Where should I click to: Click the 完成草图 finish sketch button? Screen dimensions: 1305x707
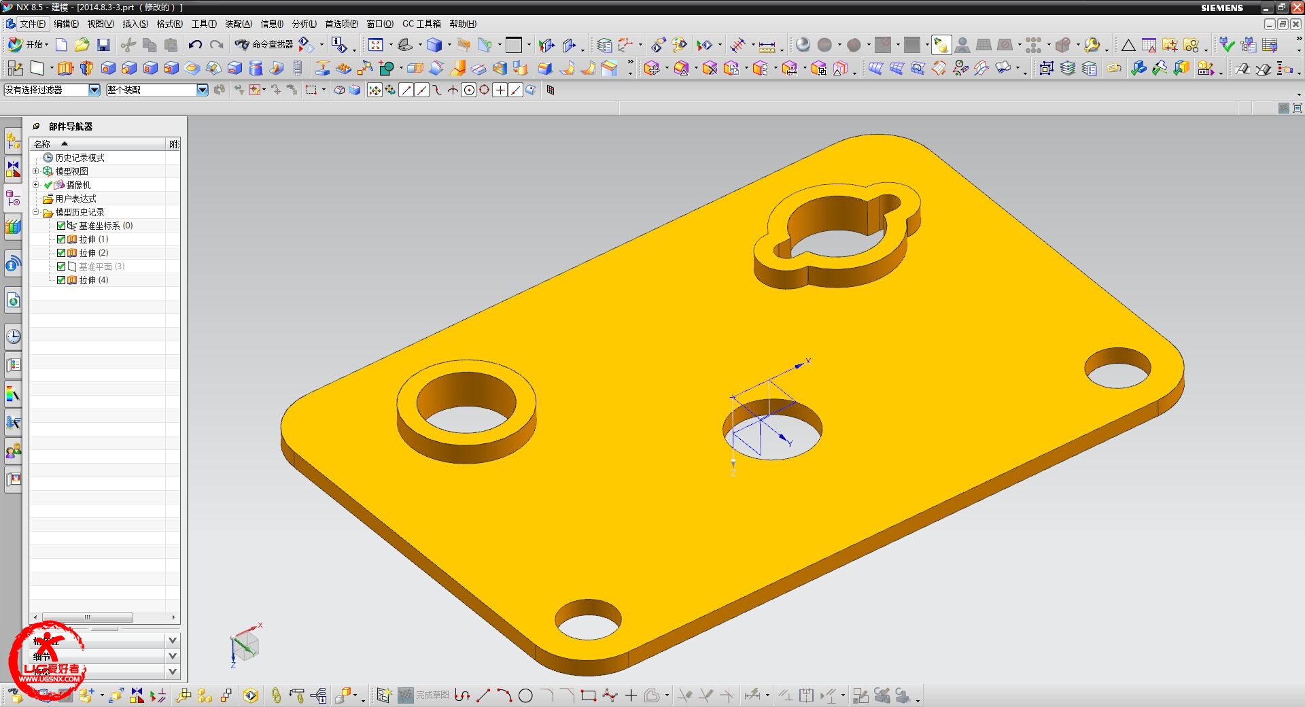pyautogui.click(x=424, y=695)
